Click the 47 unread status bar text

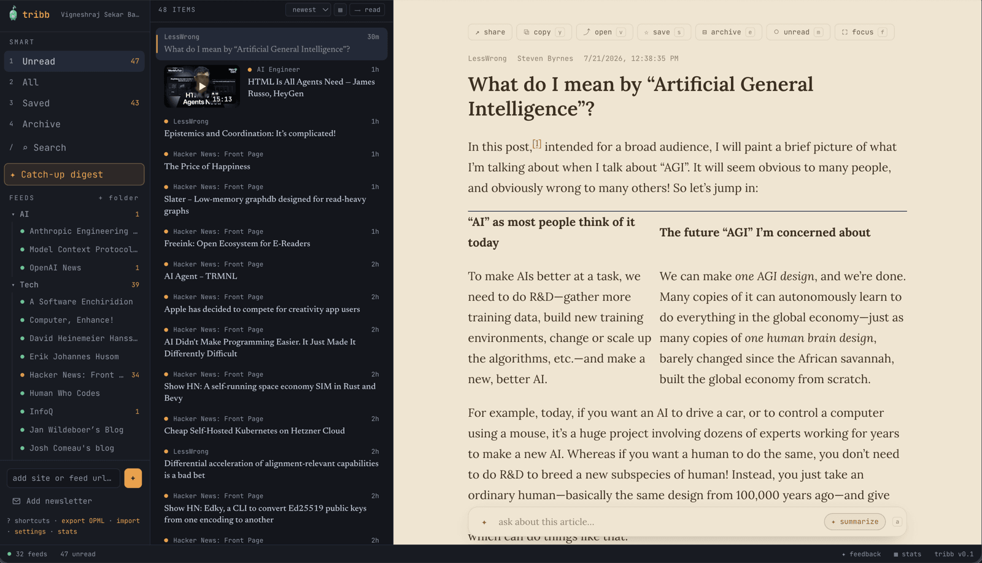pyautogui.click(x=78, y=554)
